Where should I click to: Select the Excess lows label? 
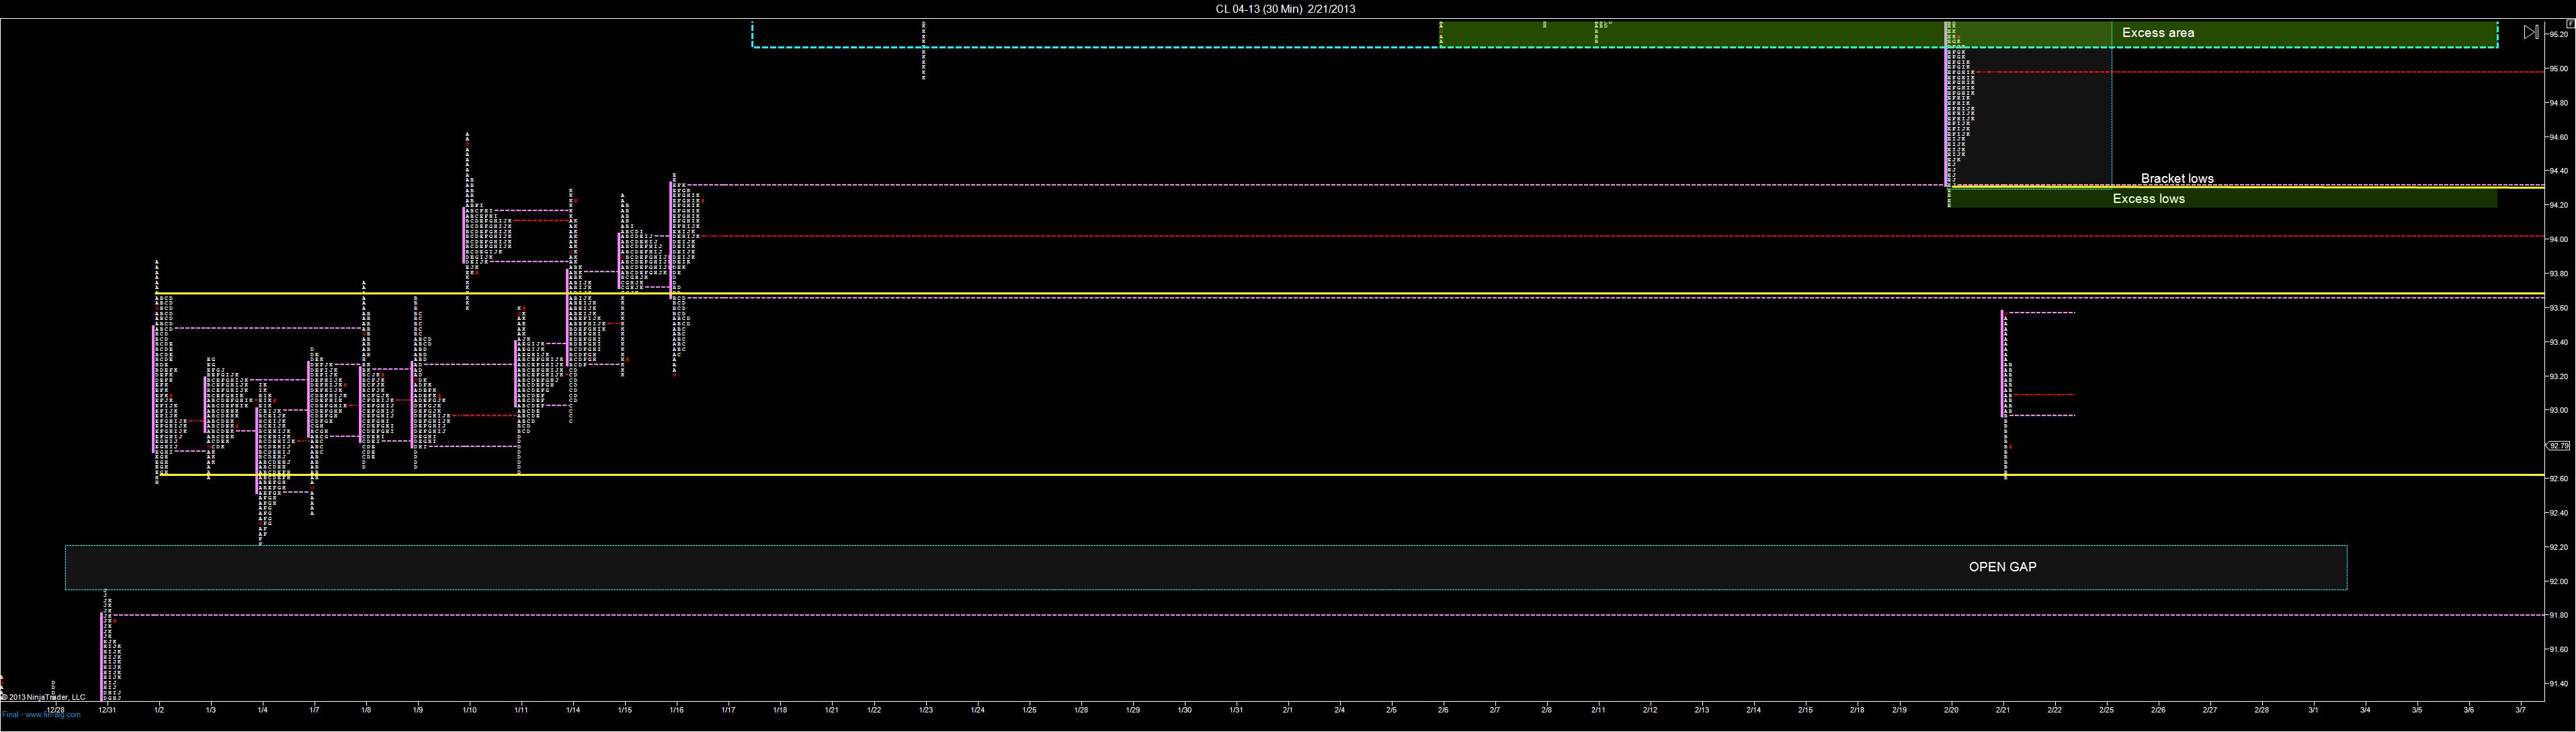(2148, 199)
